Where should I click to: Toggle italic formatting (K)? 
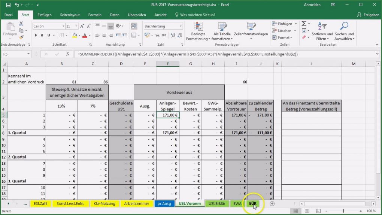tap(43, 35)
